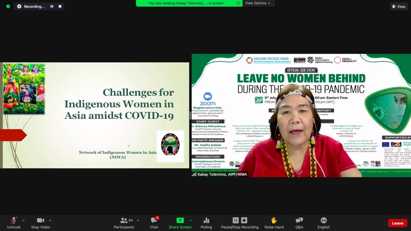Click the circular icon in the green sharing banner
Image resolution: width=411 pixels, height=231 pixels.
(238, 3)
